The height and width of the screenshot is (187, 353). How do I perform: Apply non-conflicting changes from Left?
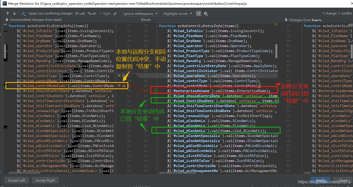click(80, 14)
